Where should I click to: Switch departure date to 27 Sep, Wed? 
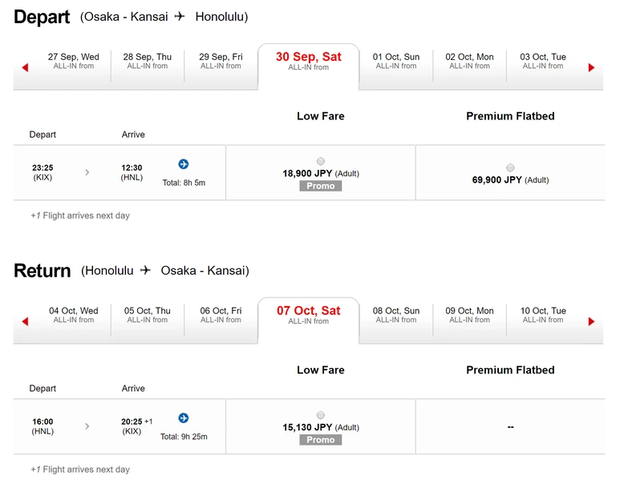74,61
